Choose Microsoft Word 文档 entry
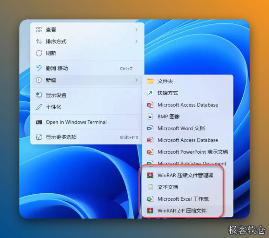The width and height of the screenshot is (269, 238). point(188,128)
